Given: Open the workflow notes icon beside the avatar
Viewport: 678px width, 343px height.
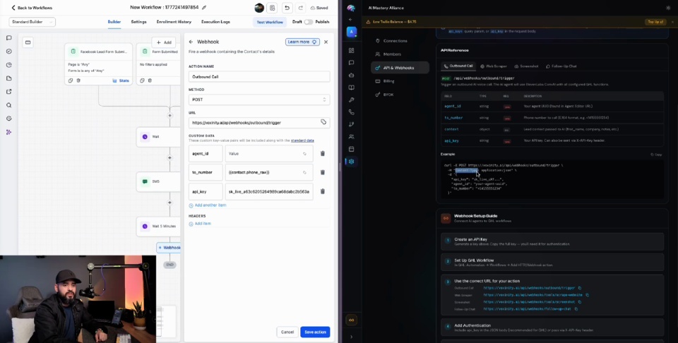Looking at the screenshot, I should [x=272, y=8].
